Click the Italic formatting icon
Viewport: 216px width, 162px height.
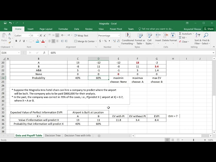(20, 41)
